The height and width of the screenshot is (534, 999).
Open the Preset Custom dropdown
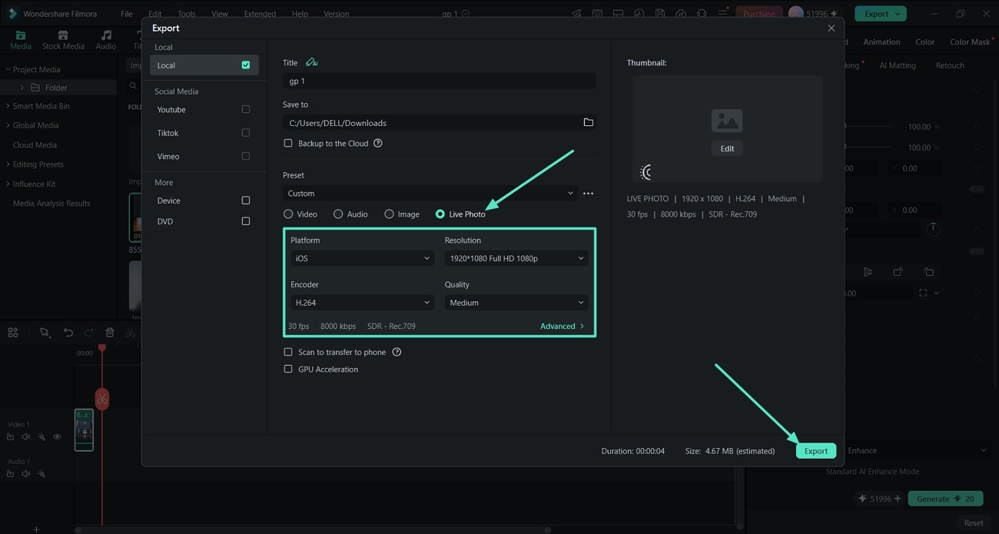430,194
